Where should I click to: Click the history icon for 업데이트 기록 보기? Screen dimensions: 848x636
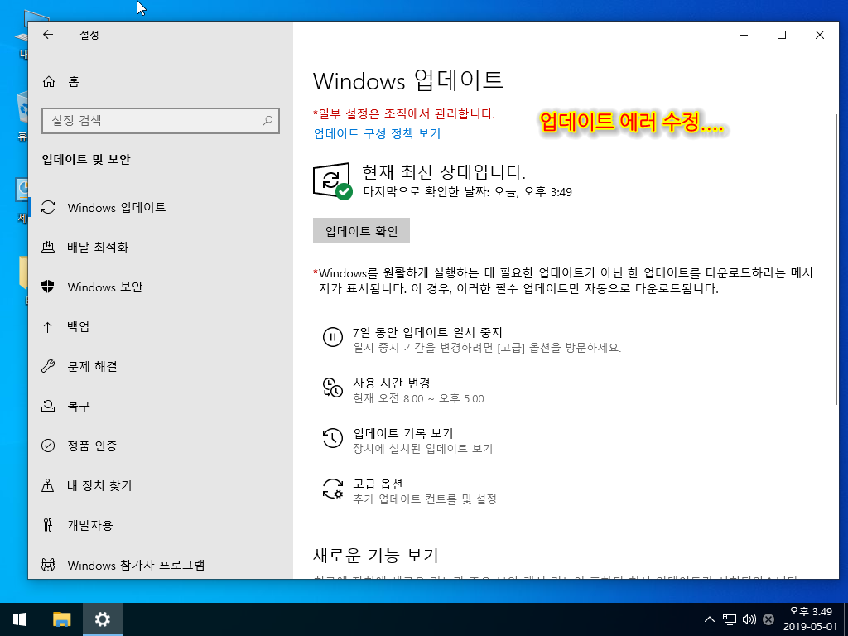pos(333,437)
